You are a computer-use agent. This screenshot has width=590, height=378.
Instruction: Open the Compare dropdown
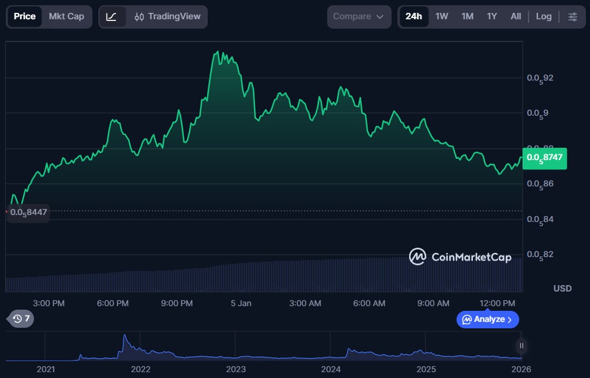pos(359,17)
